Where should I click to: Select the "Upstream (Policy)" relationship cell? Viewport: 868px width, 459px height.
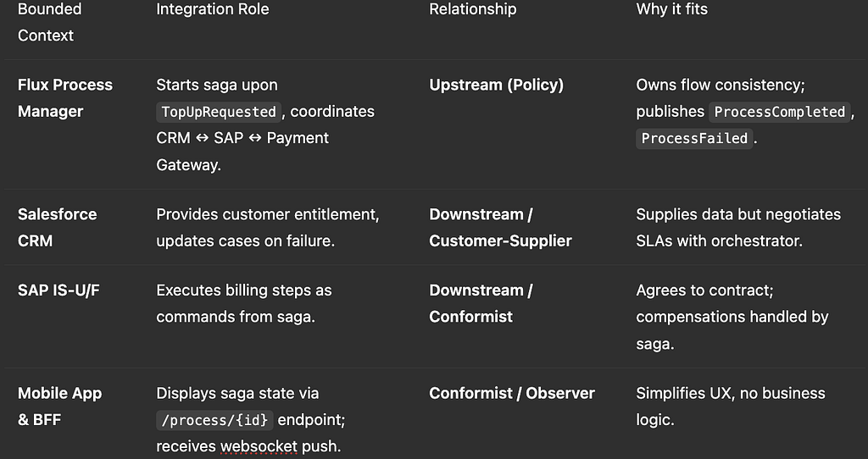(x=496, y=85)
